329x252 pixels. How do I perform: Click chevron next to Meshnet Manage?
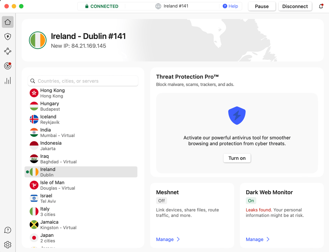178,239
